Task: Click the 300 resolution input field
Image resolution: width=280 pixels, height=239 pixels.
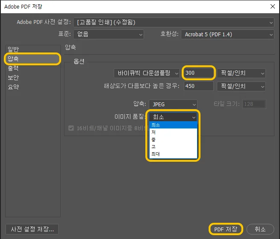Action: coord(199,73)
